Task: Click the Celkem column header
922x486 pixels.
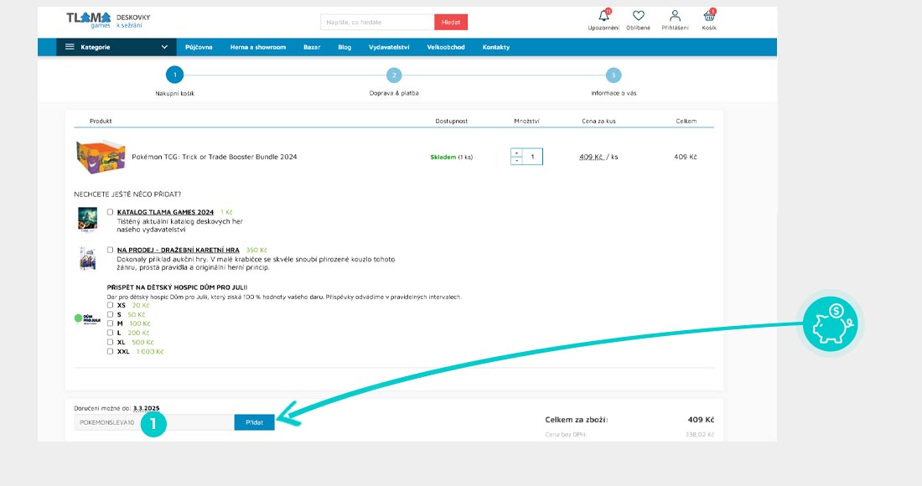Action: click(686, 121)
